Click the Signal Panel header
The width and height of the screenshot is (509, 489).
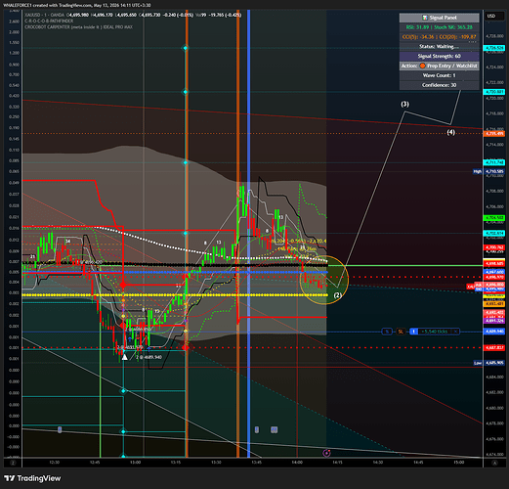(x=440, y=18)
